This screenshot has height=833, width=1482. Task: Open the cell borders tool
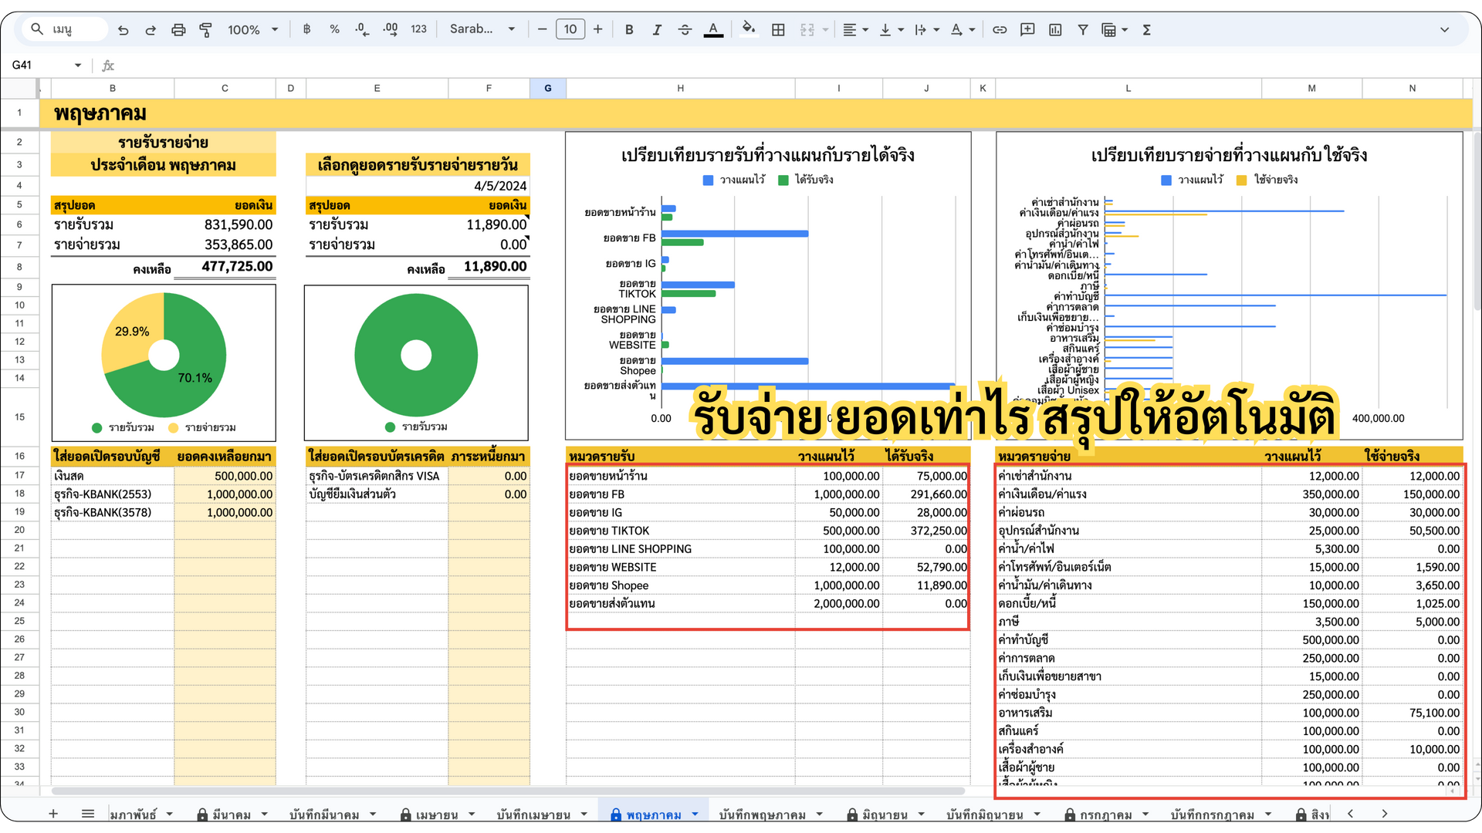click(x=778, y=29)
